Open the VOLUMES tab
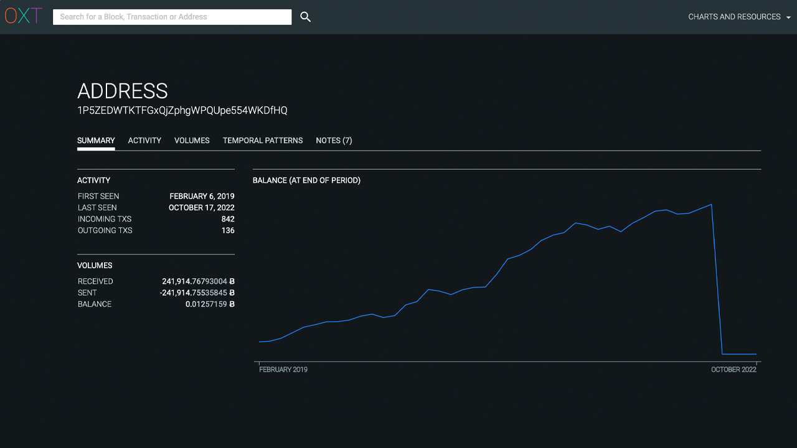Screen dimensions: 797x448 point(192,141)
